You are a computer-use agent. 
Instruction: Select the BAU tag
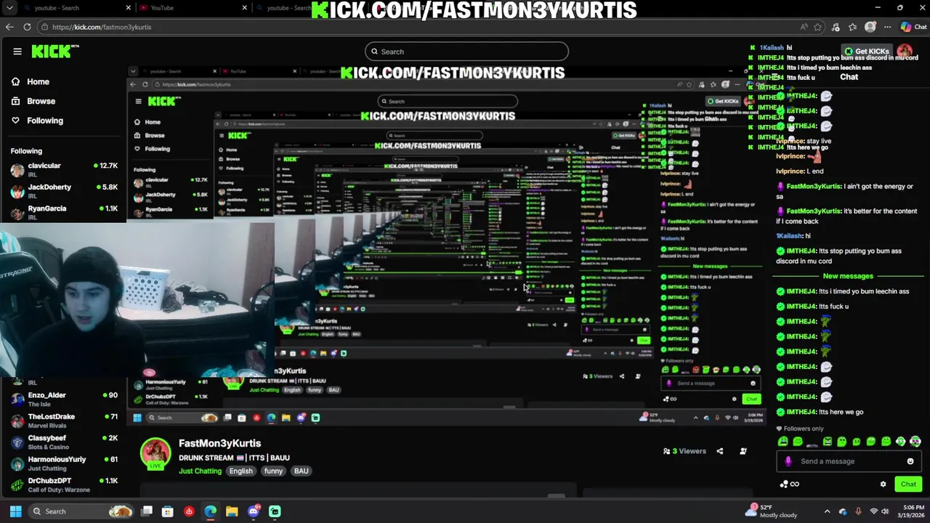301,471
